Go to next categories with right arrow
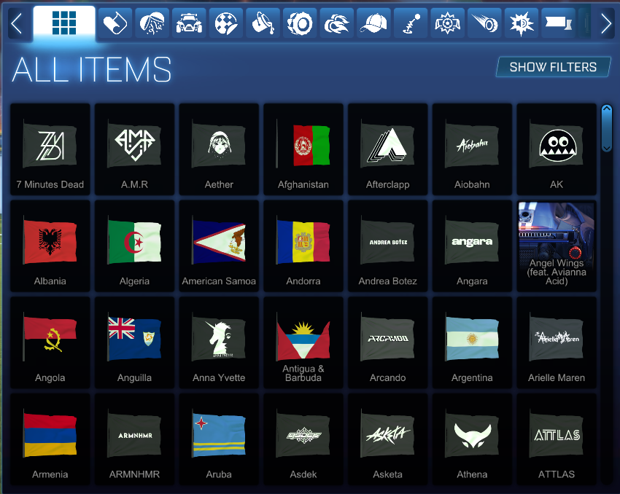620x494 pixels. click(x=605, y=24)
